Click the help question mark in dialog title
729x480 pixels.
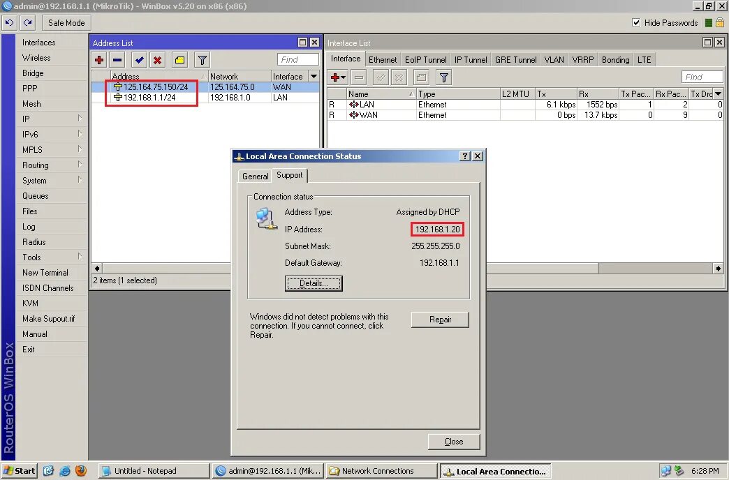click(464, 156)
